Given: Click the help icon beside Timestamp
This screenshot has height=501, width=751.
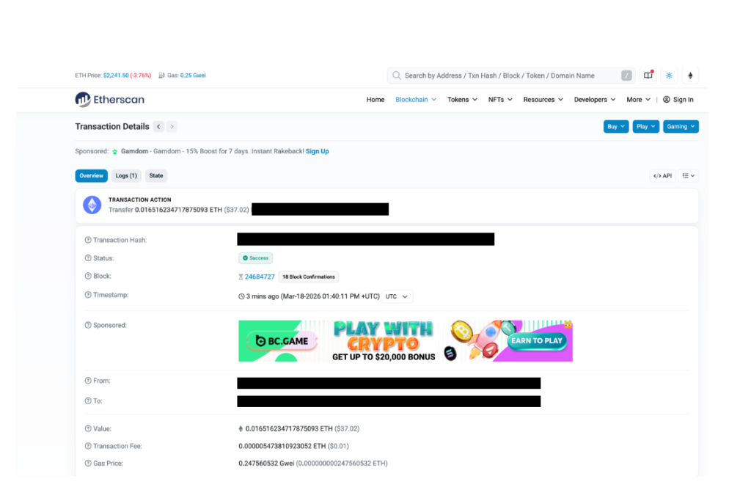Looking at the screenshot, I should [x=88, y=295].
